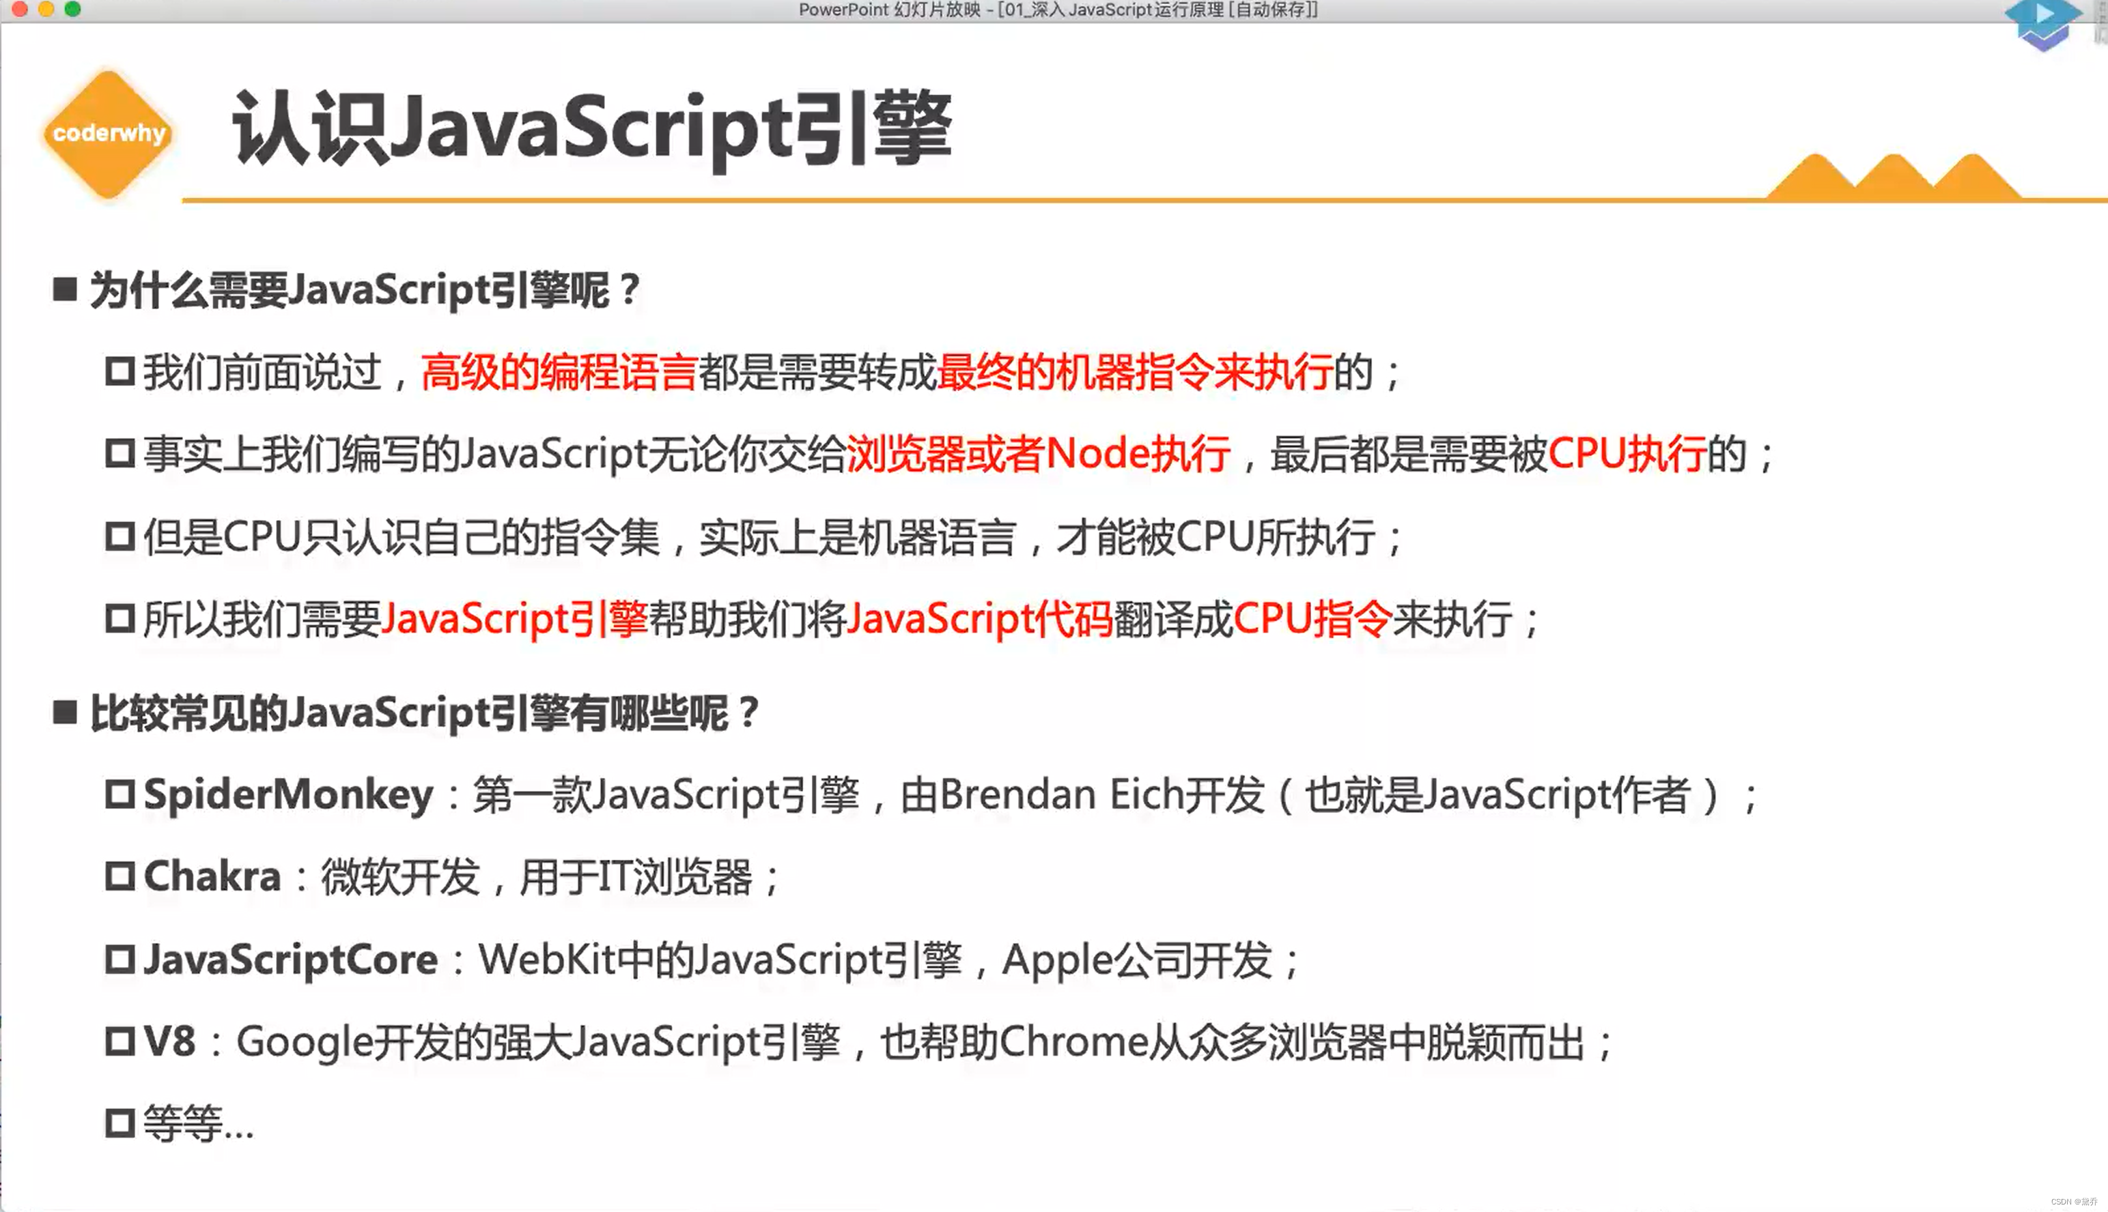Click the CSDN watermark in the corner

pos(2073,1201)
